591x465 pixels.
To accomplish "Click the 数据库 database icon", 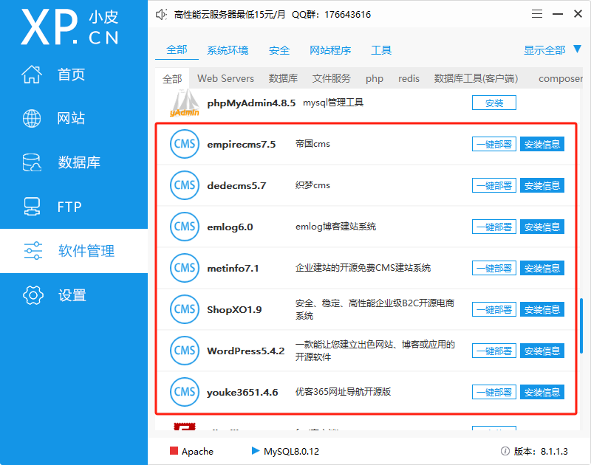I will tap(32, 162).
